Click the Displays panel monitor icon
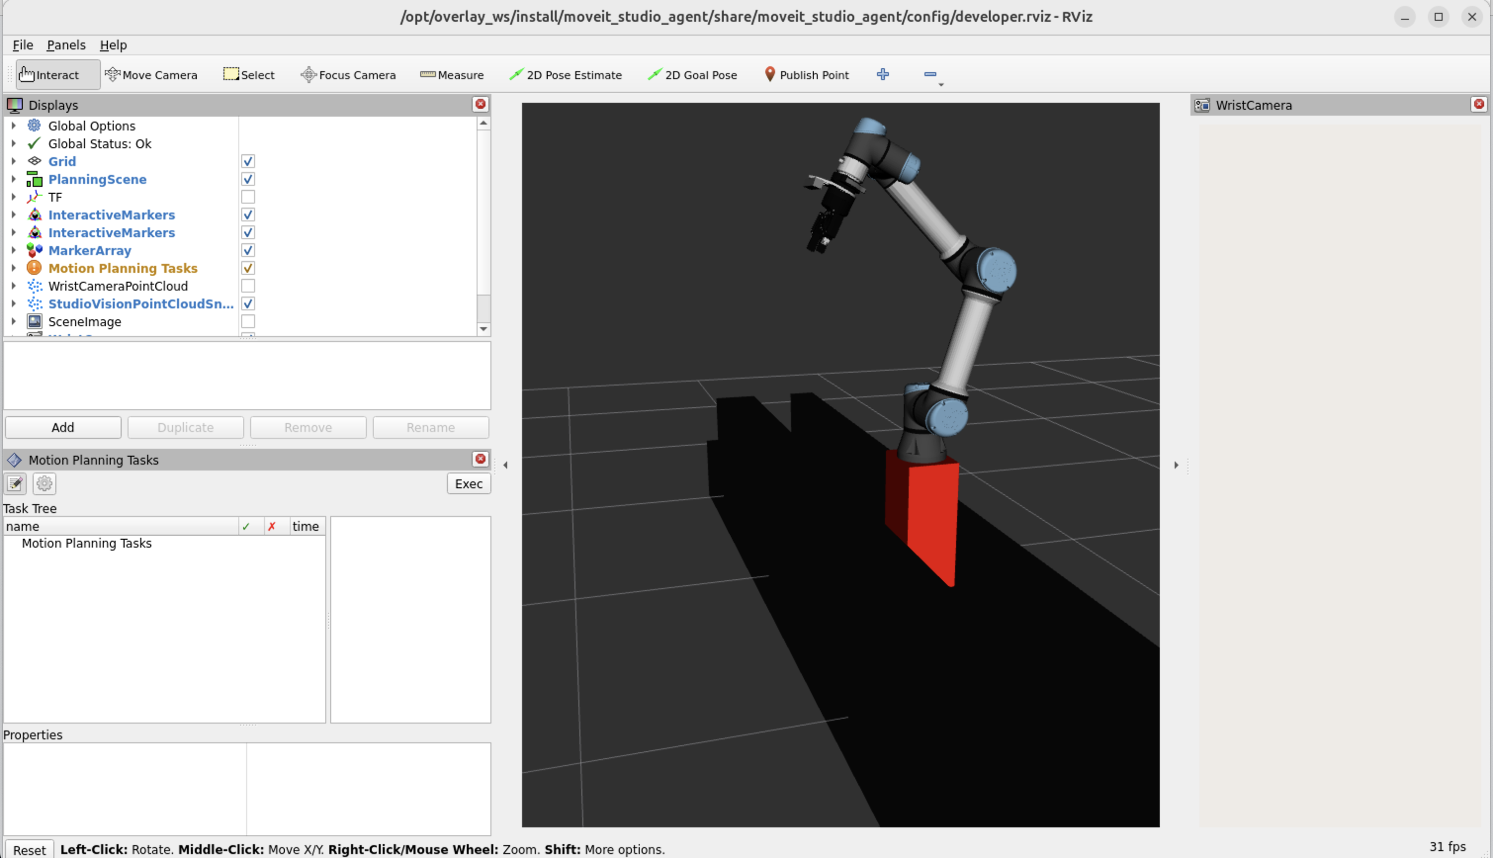The image size is (1493, 858). [x=15, y=105]
